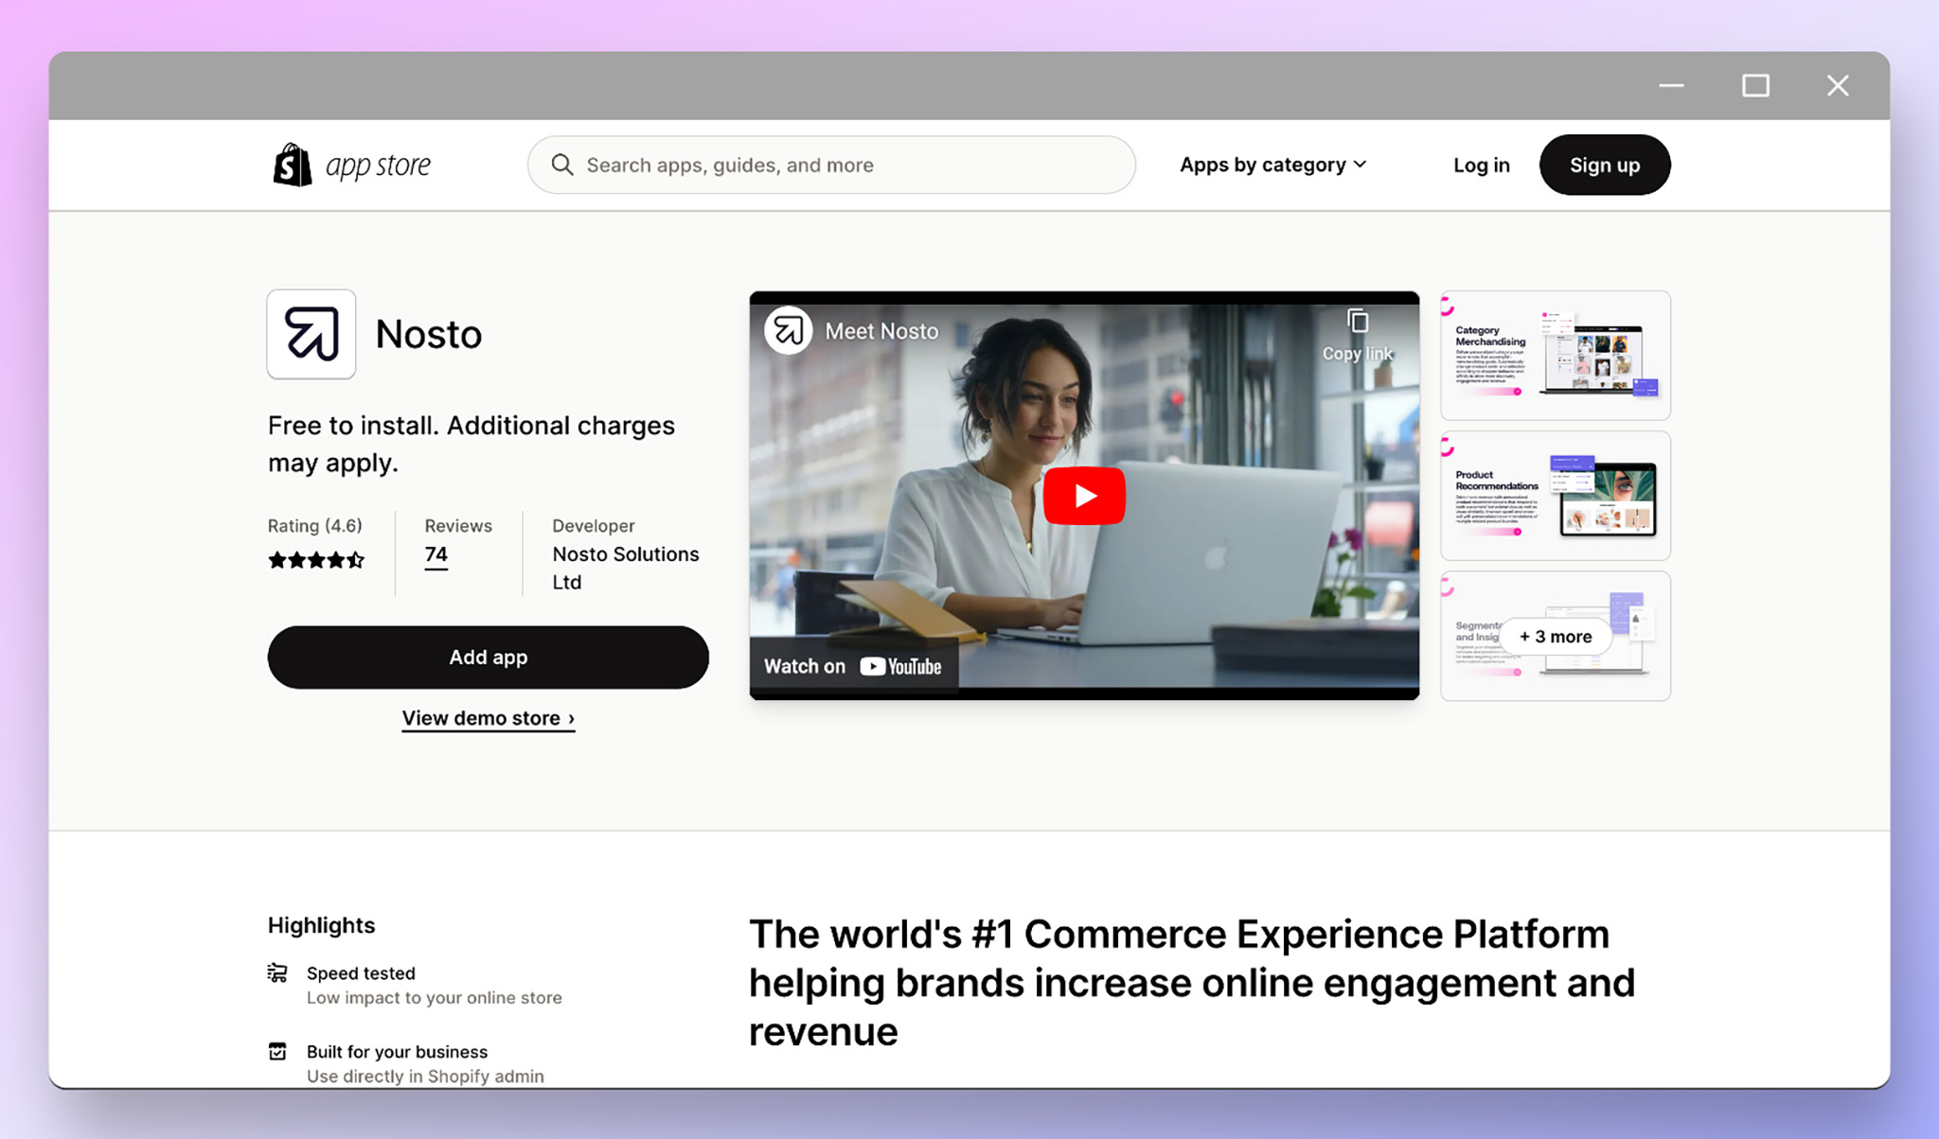Click the Nosto logo inside the video player
This screenshot has width=1939, height=1139.
[x=787, y=331]
